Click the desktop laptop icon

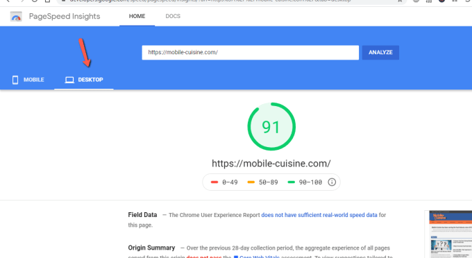[69, 80]
